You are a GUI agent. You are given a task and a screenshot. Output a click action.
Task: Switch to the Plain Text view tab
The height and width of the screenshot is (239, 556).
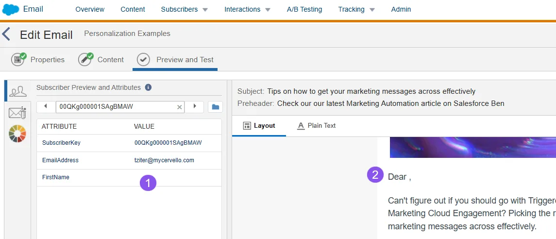[316, 125]
